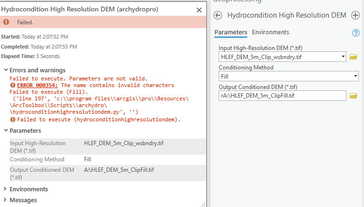The width and height of the screenshot is (364, 207).
Task: Switch to the Environments tab
Action: [x=271, y=32]
